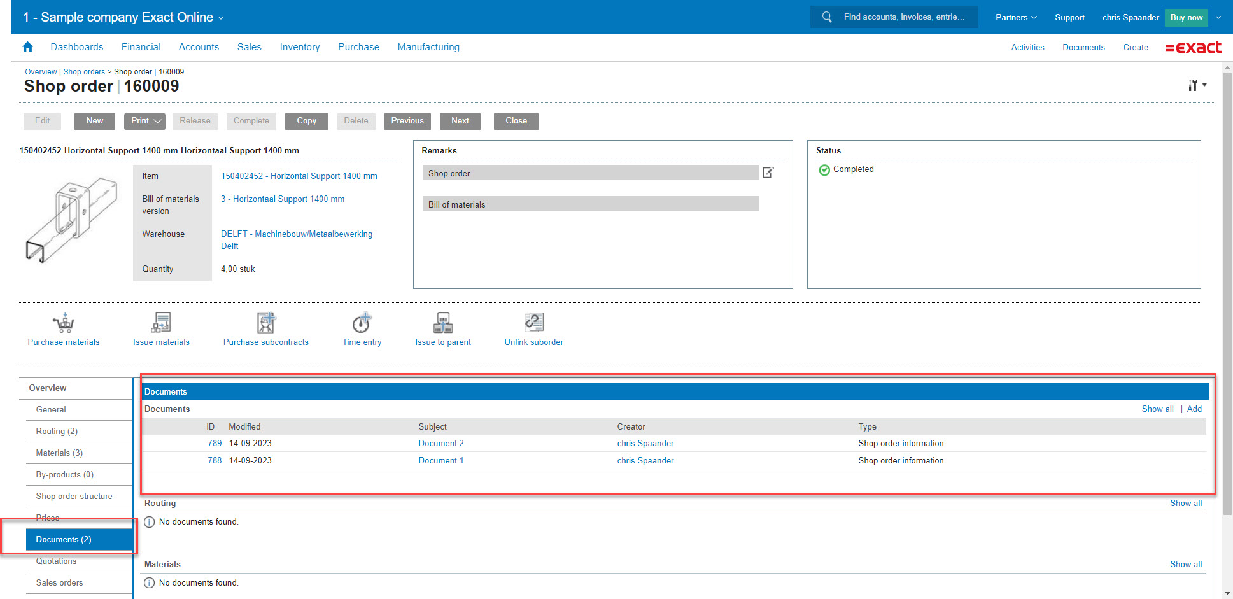The image size is (1233, 599).
Task: Click Add in Documents section
Action: pyautogui.click(x=1194, y=409)
